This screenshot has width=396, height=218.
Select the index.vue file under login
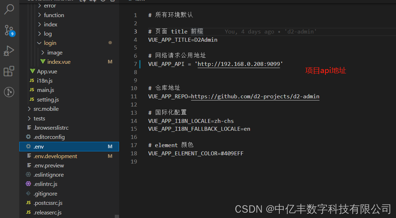(x=57, y=62)
